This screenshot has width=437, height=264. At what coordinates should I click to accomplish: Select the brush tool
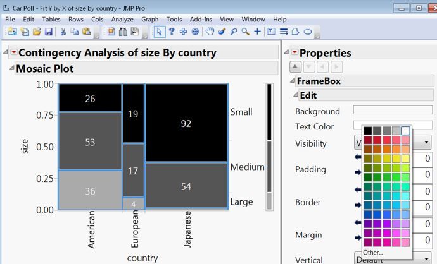[222, 32]
